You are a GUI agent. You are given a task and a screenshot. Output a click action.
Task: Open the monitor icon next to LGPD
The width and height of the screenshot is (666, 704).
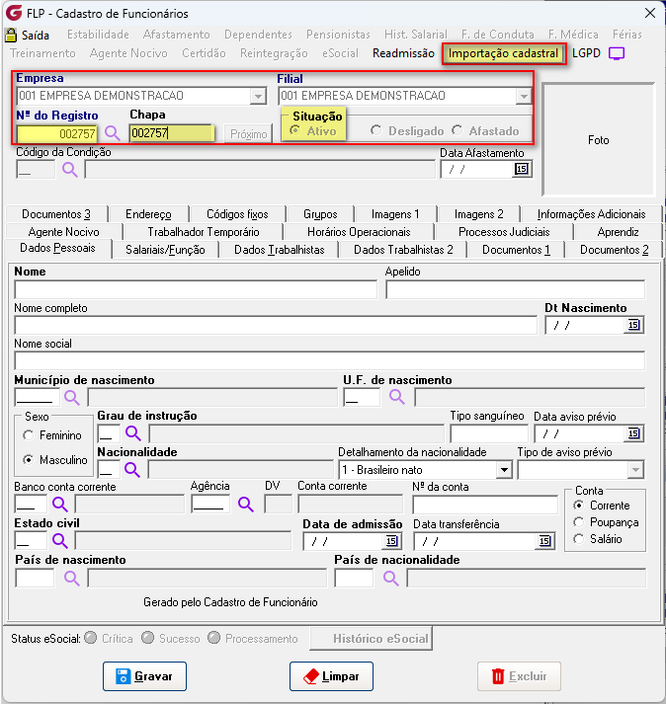click(x=617, y=53)
